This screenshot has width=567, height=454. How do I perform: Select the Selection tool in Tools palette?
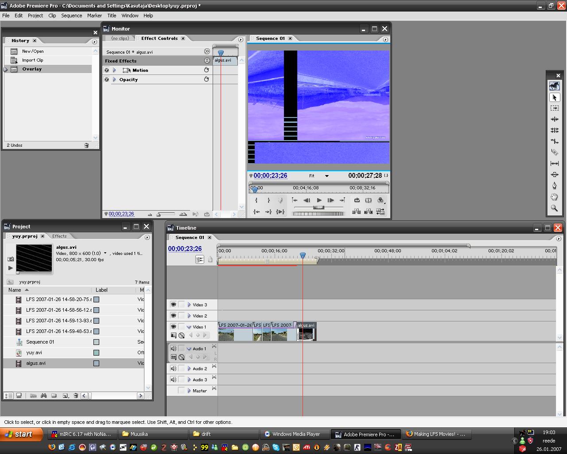pyautogui.click(x=554, y=97)
